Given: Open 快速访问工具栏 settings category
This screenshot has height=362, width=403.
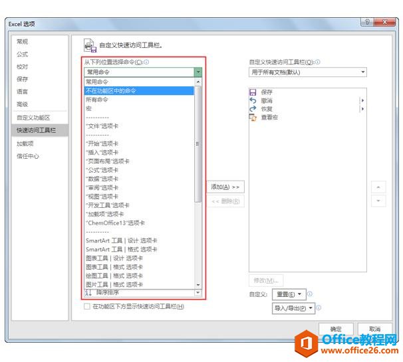Looking at the screenshot, I should [x=40, y=130].
